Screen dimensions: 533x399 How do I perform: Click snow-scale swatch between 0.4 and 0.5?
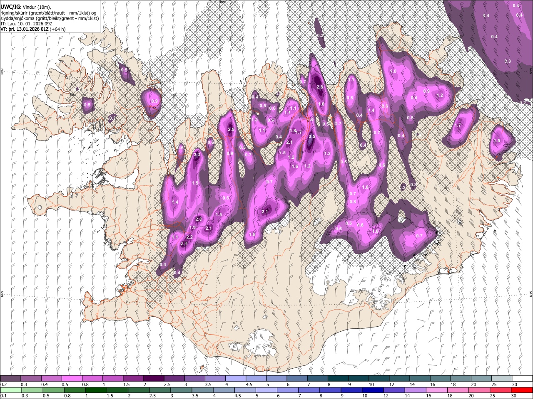[52, 378]
